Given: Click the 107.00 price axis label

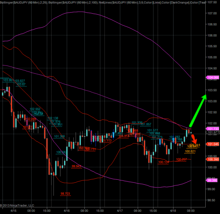Looking at the screenshot, I should pyautogui.click(x=212, y=14).
